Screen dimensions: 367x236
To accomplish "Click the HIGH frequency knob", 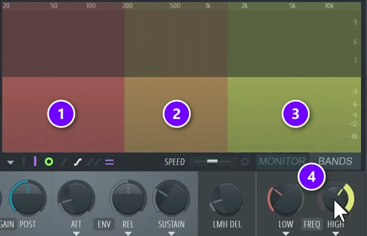I will [336, 198].
